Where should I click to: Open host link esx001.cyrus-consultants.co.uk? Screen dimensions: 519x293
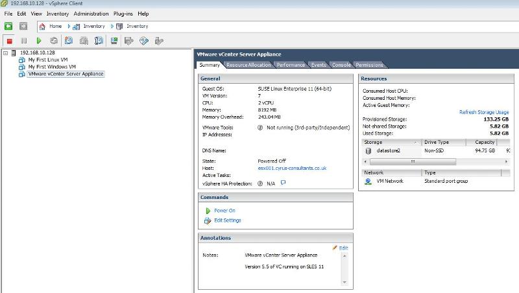click(x=292, y=168)
